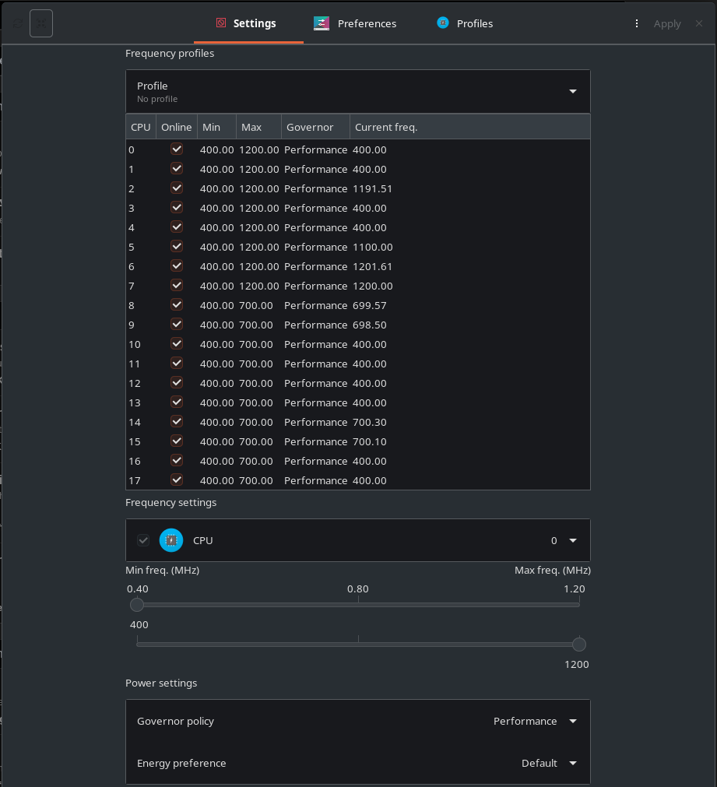Sort by the CPU column header
717x787 pixels.
(x=141, y=127)
